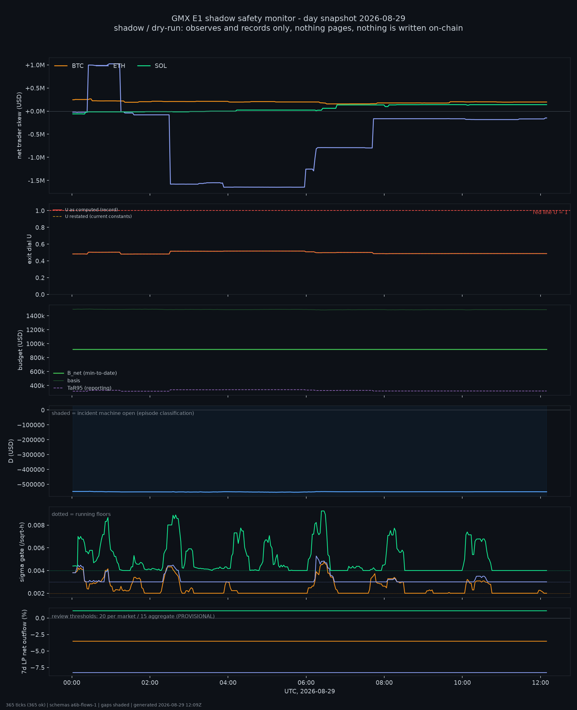Click the SOL legend line swatch
577x710 pixels.
[144, 66]
